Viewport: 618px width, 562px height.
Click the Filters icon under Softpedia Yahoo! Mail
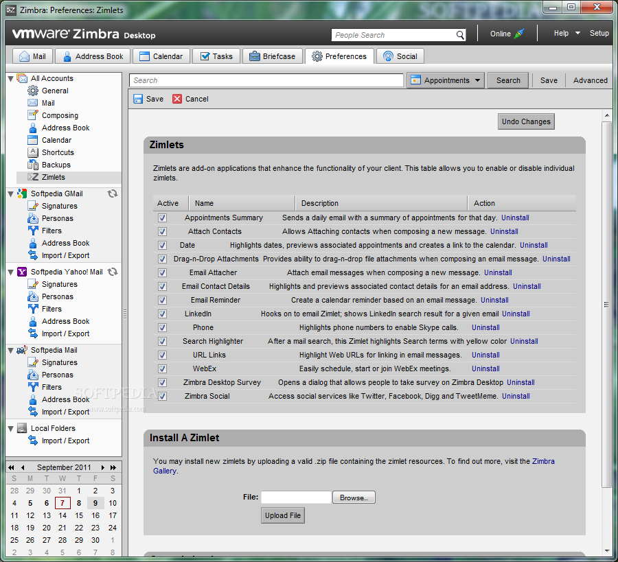pyautogui.click(x=33, y=309)
